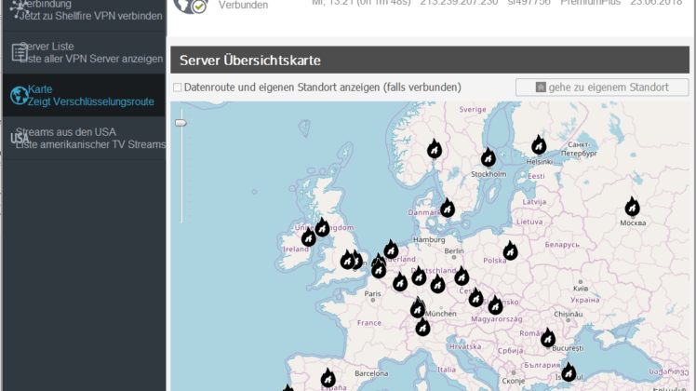
Task: Click the connected status globe icon
Action: point(191,7)
